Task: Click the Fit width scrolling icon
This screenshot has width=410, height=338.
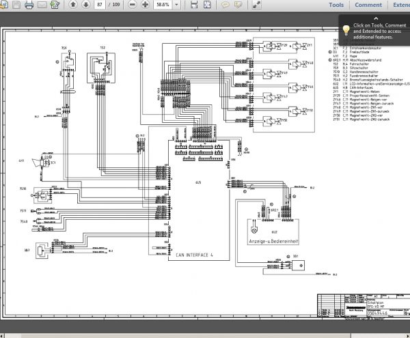Action: pyautogui.click(x=194, y=5)
